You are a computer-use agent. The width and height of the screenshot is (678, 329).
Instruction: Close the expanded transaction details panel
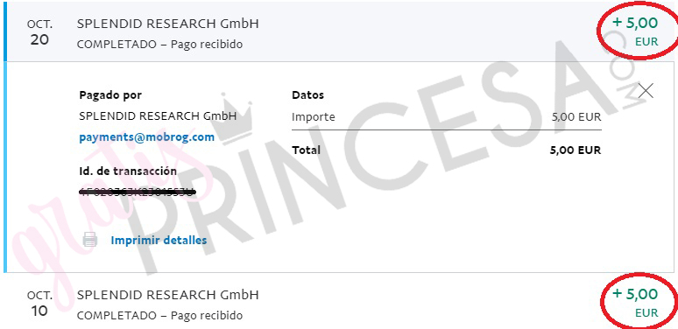click(x=646, y=91)
